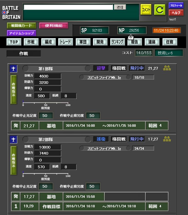Screen dimensions: 188x215
Task: Switch to the 編成 tab
Action: 48,42
